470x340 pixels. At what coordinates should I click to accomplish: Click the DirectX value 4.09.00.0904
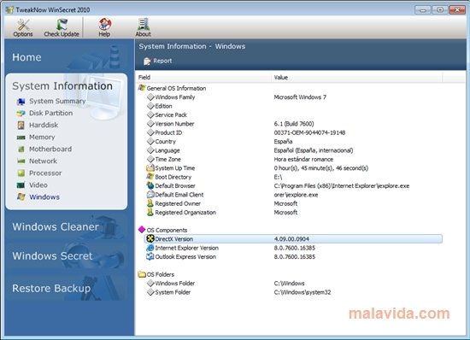coord(291,238)
